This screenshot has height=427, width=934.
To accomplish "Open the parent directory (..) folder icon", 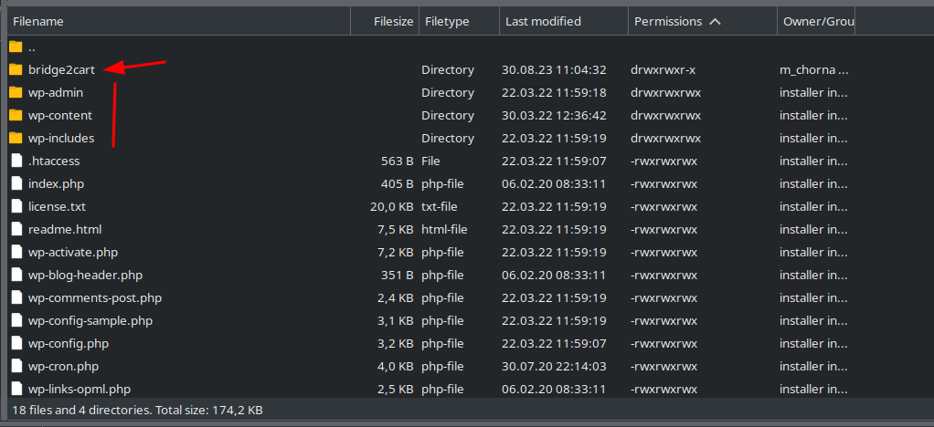I will point(16,47).
